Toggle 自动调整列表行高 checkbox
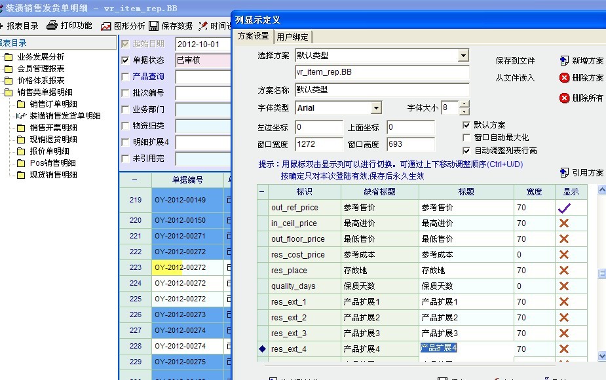The image size is (606, 380). [466, 151]
